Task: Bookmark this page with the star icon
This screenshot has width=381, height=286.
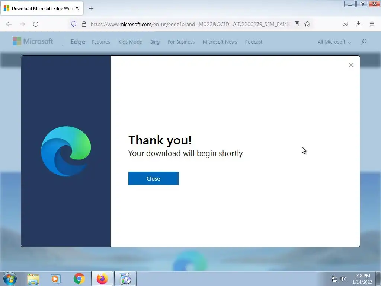Action: [307, 24]
